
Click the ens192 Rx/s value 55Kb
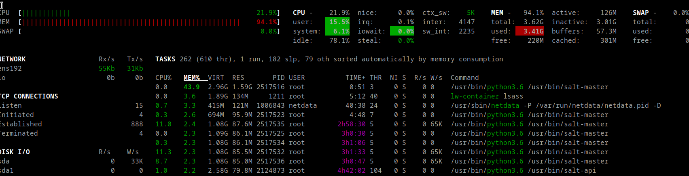pos(107,69)
